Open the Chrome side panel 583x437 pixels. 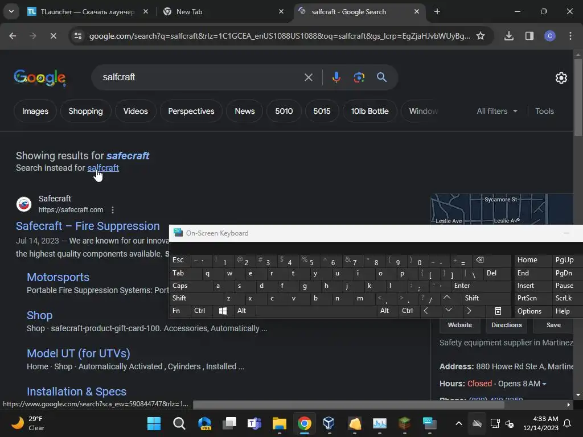529,36
